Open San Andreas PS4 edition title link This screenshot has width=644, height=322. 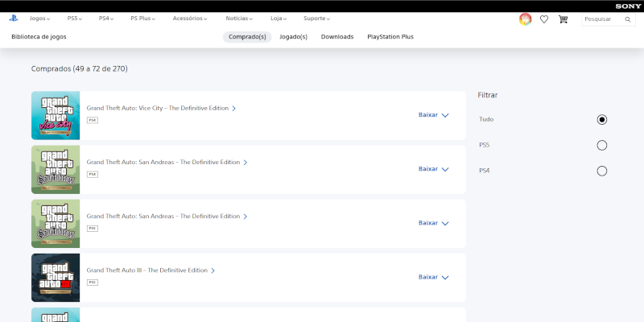tap(163, 163)
